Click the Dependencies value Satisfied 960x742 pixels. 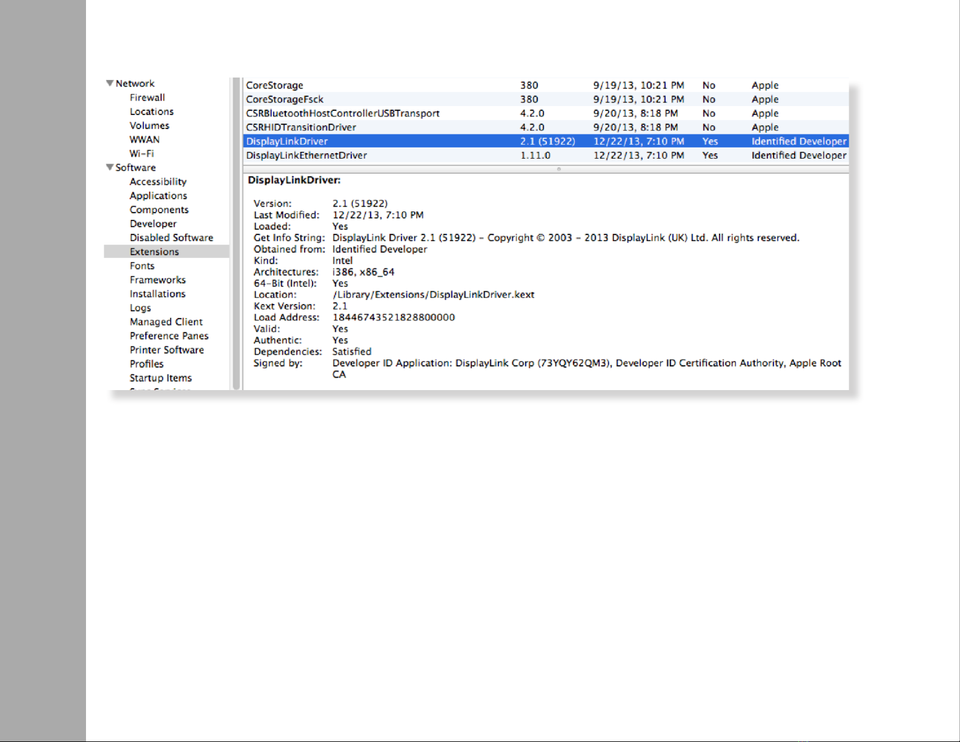pos(352,351)
